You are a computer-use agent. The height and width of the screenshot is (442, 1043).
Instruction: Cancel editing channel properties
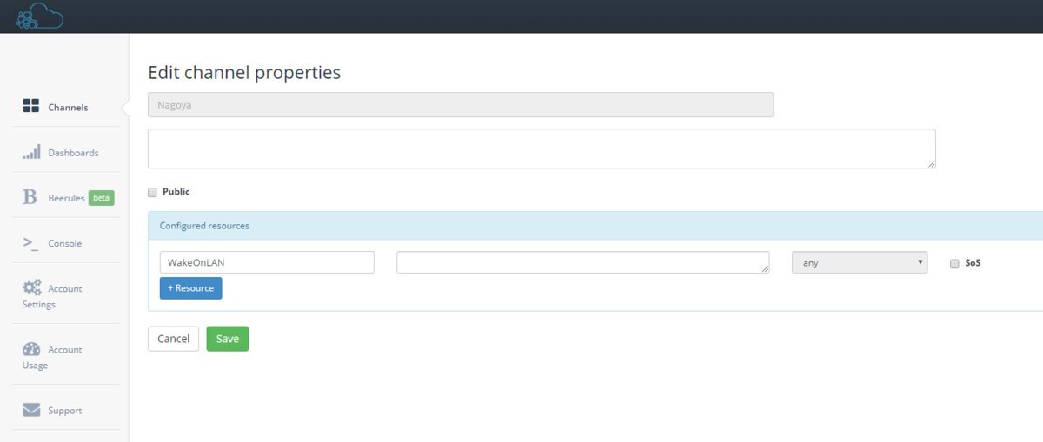click(174, 339)
